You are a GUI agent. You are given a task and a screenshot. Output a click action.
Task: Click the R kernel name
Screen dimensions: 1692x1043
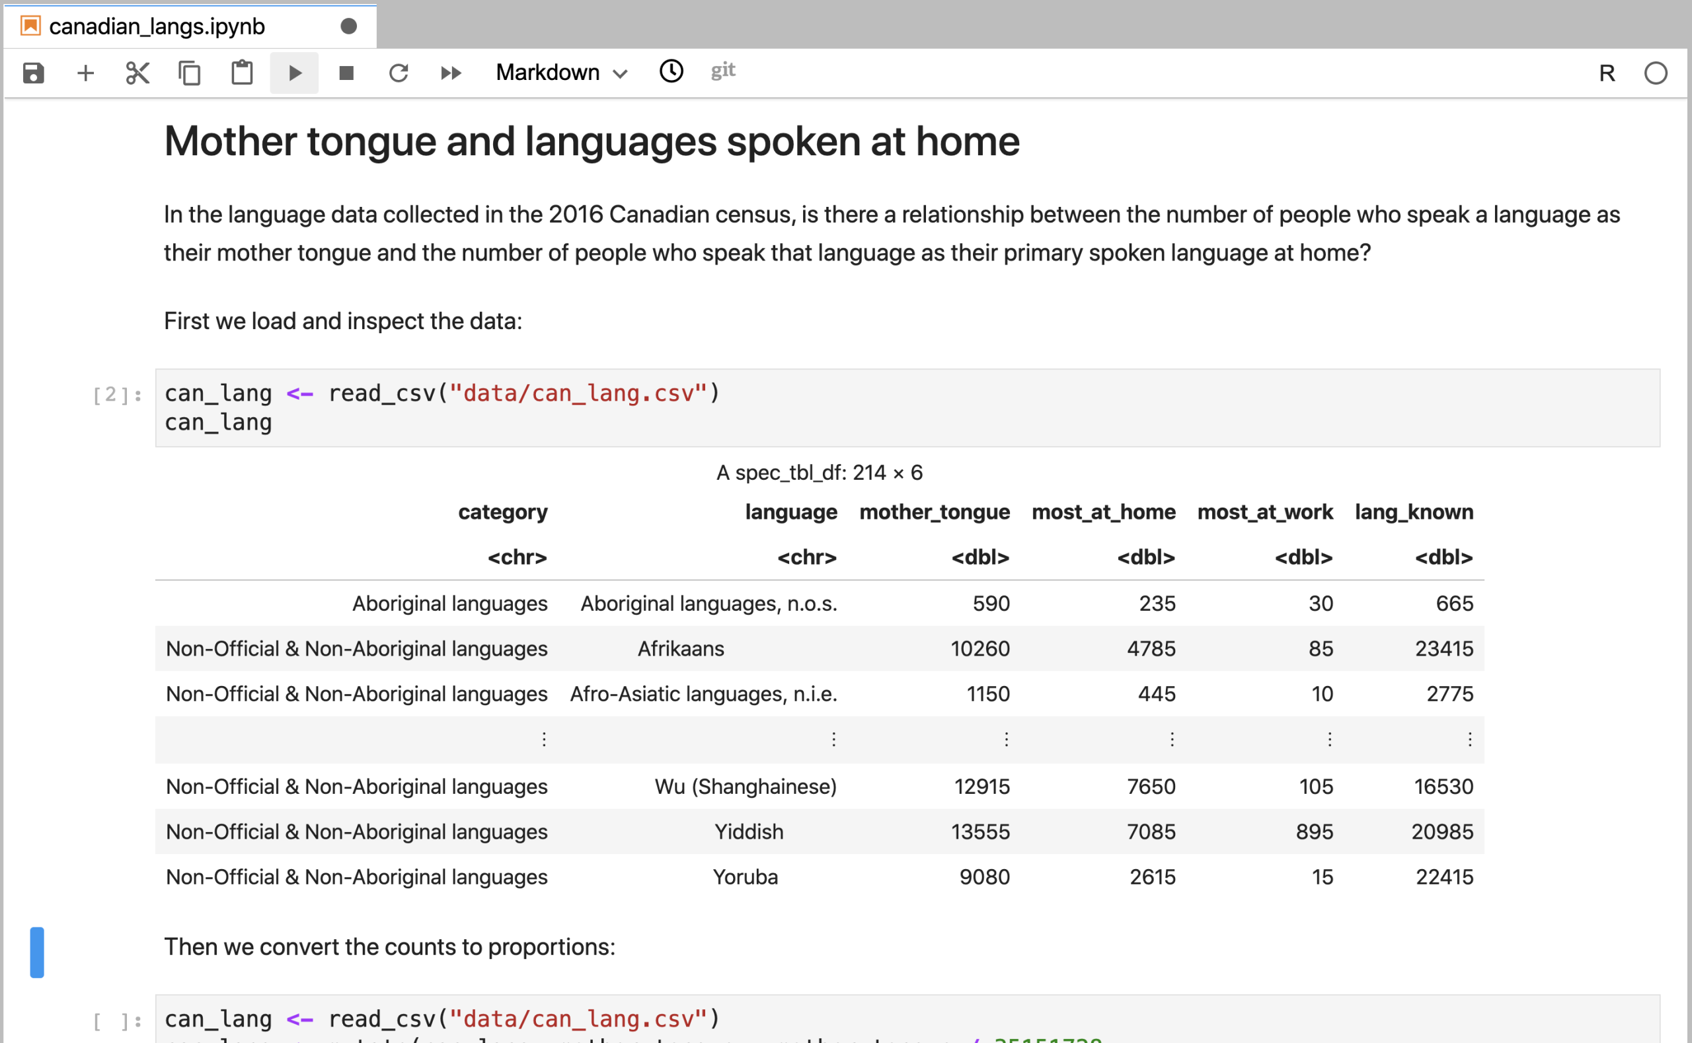click(x=1607, y=73)
